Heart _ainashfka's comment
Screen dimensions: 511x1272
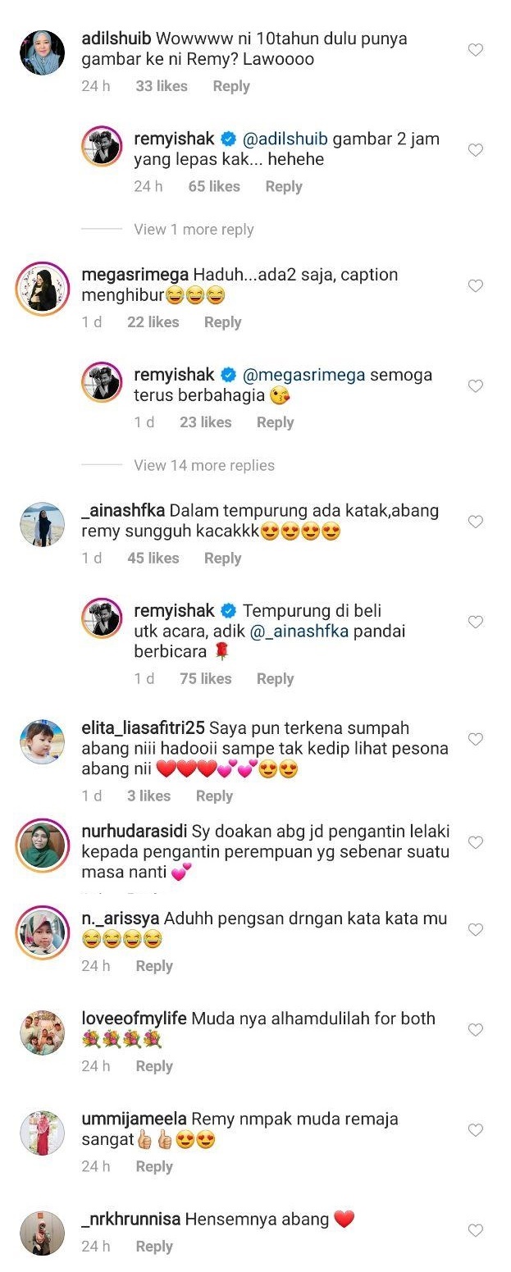point(475,522)
